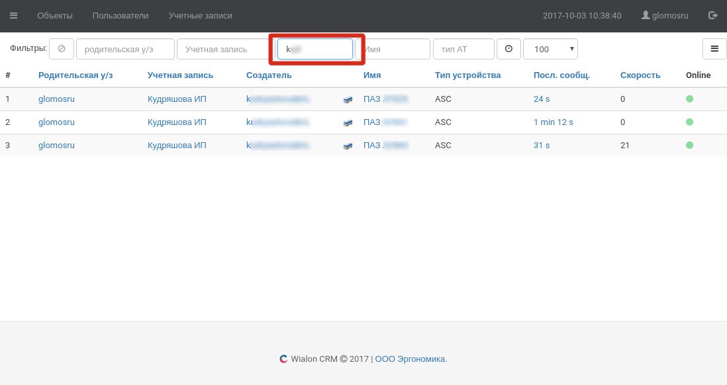This screenshot has height=385, width=727.
Task: Focus the родительская у/з filter field
Action: click(125, 49)
